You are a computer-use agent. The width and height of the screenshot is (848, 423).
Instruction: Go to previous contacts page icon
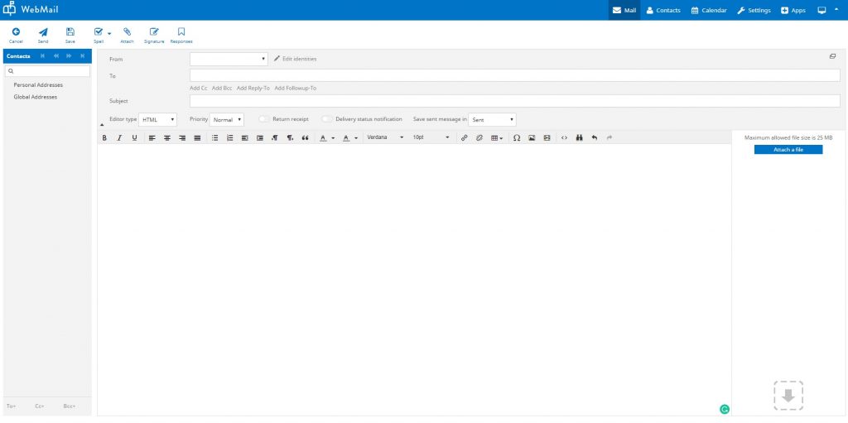(x=55, y=55)
